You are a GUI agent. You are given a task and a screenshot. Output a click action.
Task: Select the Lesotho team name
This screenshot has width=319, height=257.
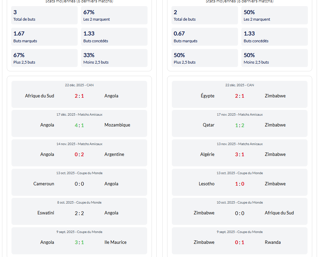point(207,184)
